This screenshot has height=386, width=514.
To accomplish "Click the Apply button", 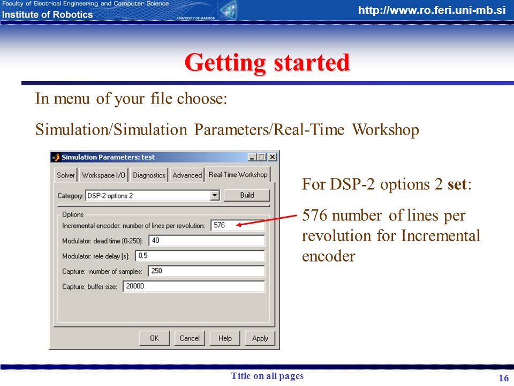I will tap(260, 338).
